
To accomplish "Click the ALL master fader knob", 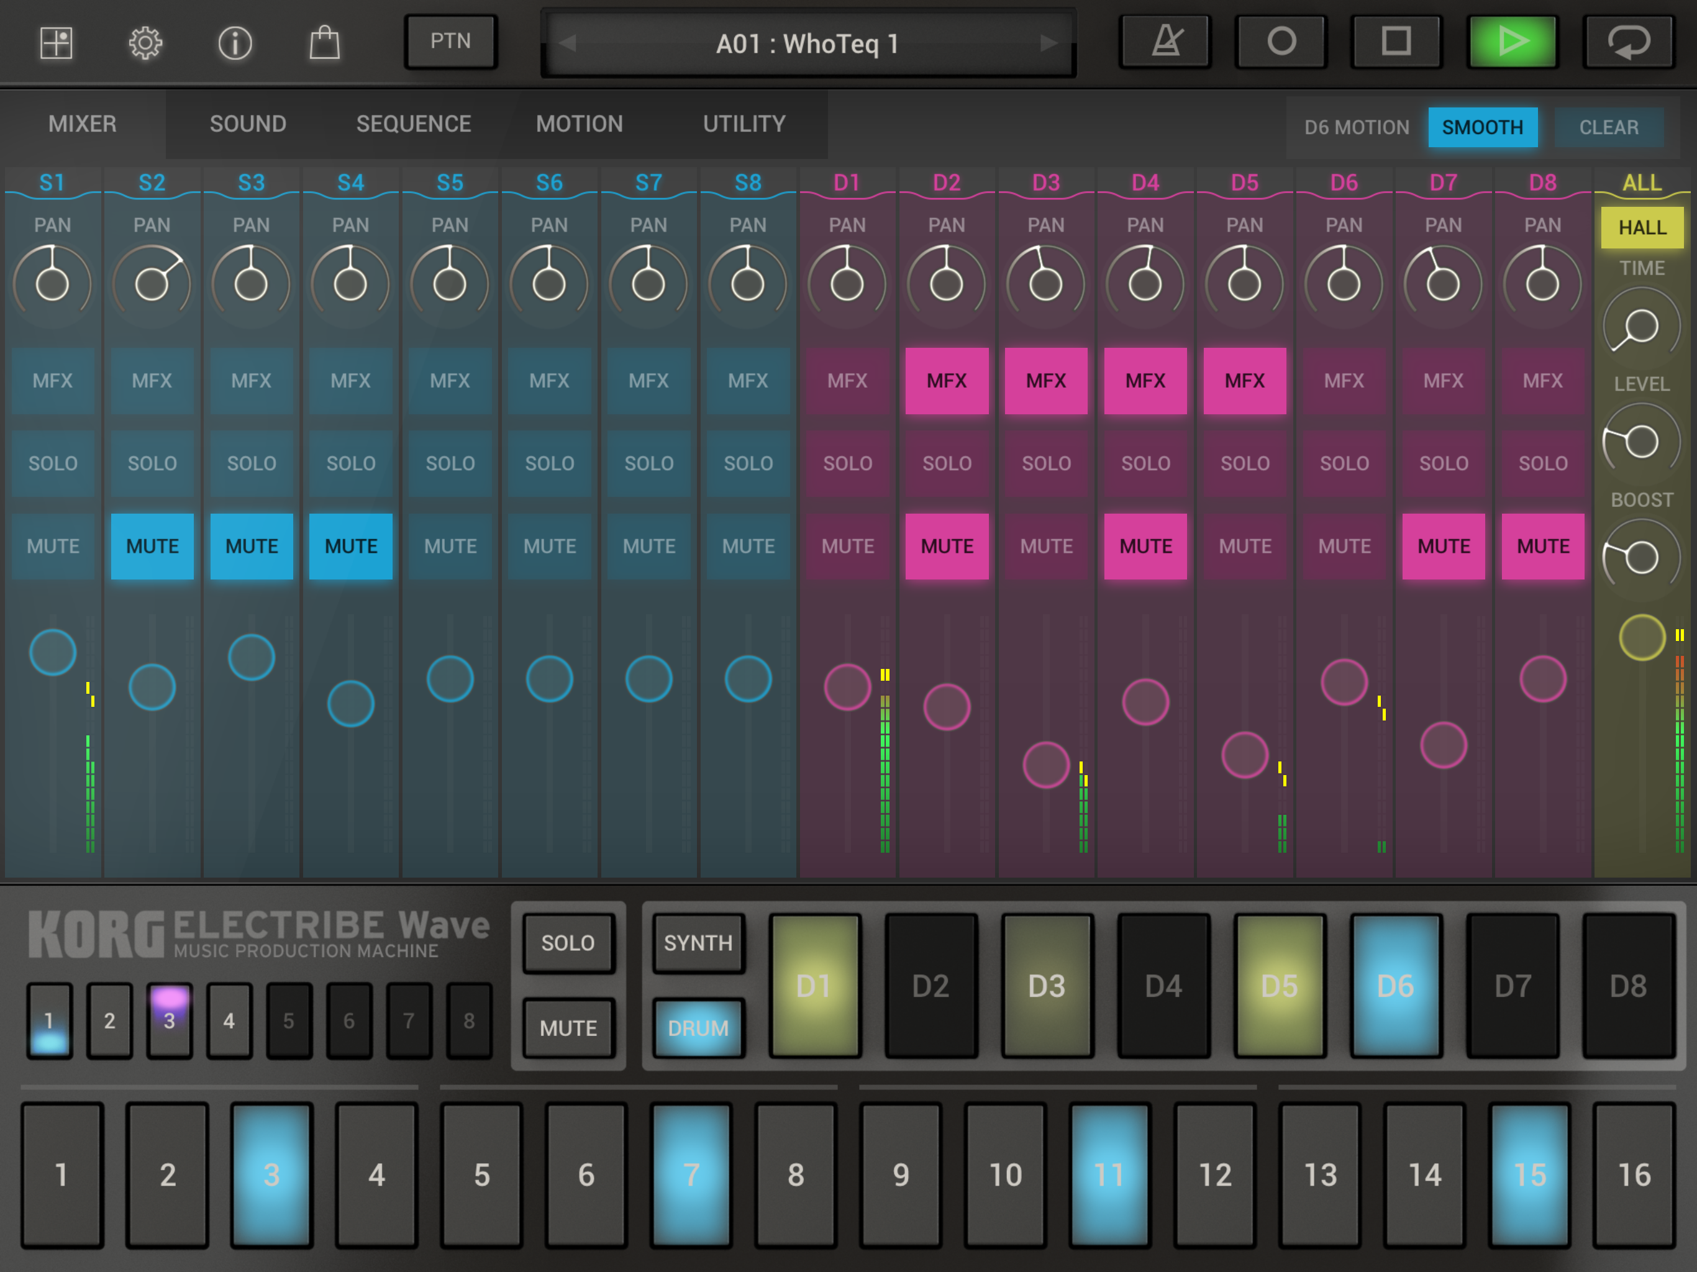I will pyautogui.click(x=1642, y=637).
